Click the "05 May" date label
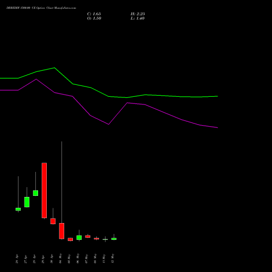Screen dimensions: 272x272 pos(69,258)
